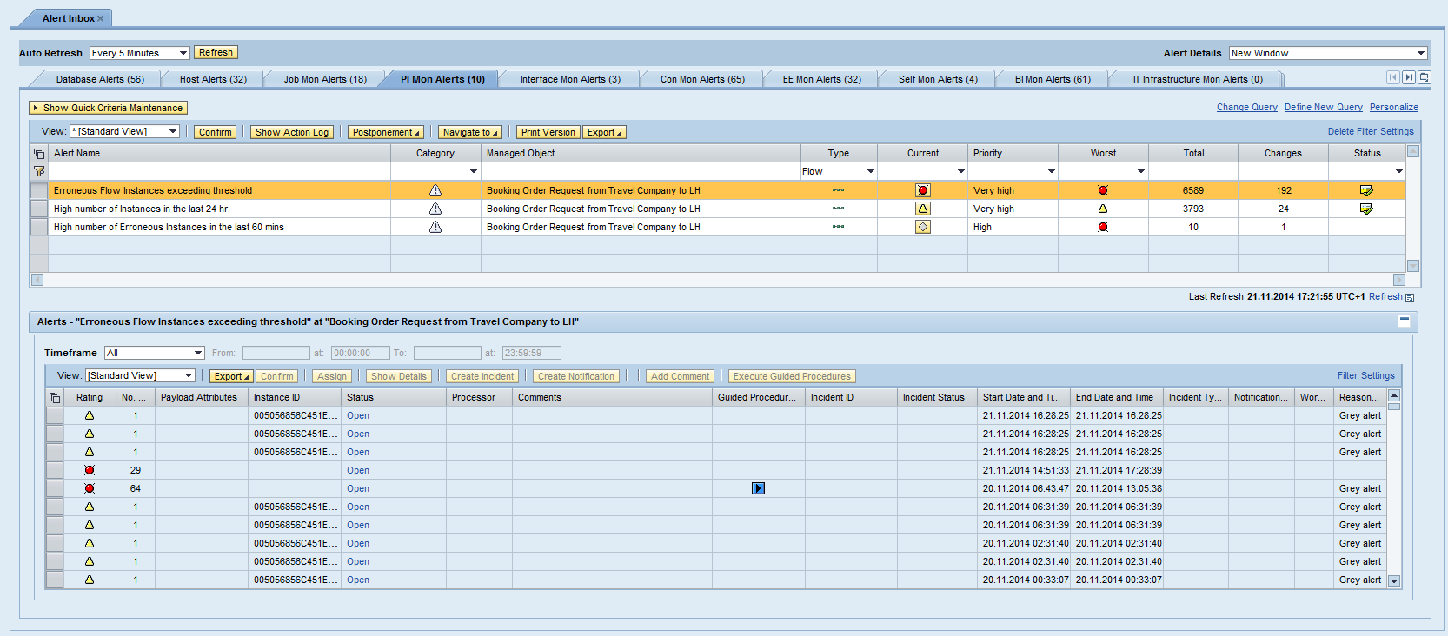Open Personalize link
1448x636 pixels.
pyautogui.click(x=1394, y=107)
